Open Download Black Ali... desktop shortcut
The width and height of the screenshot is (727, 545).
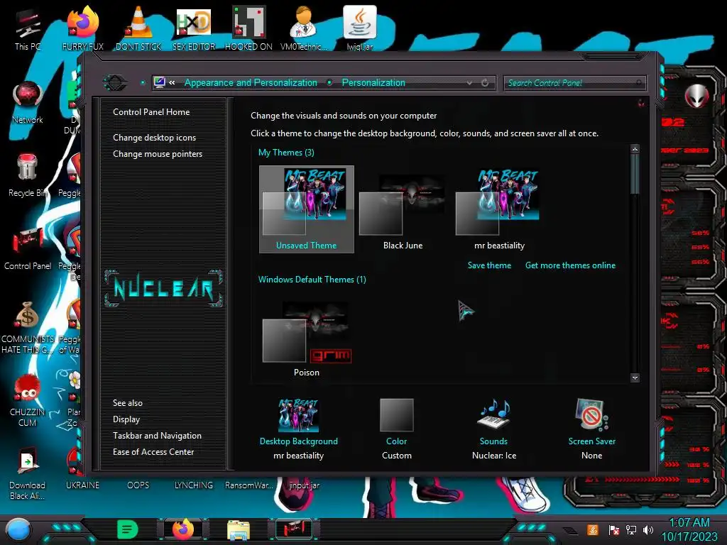pyautogui.click(x=28, y=474)
